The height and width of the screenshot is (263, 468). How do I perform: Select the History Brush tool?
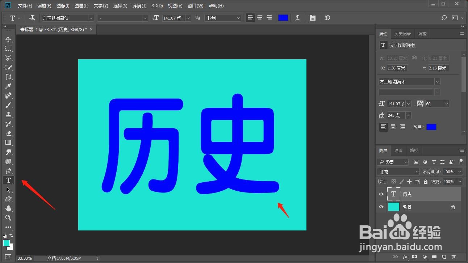(8, 124)
